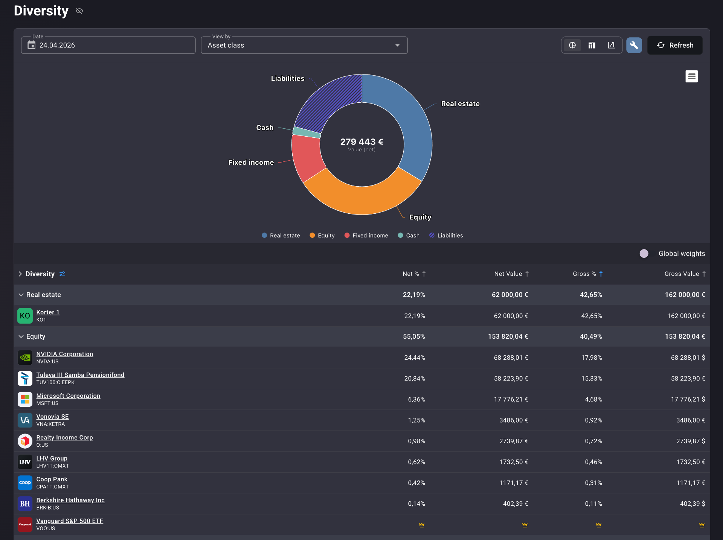Sort by Net % column
723x540 pixels.
414,274
